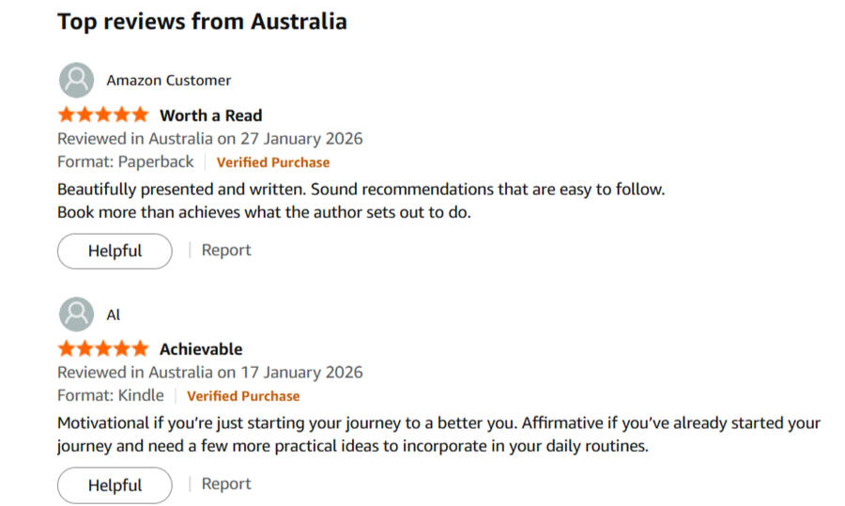
Task: Open the "Achievable" review title
Action: pos(201,349)
